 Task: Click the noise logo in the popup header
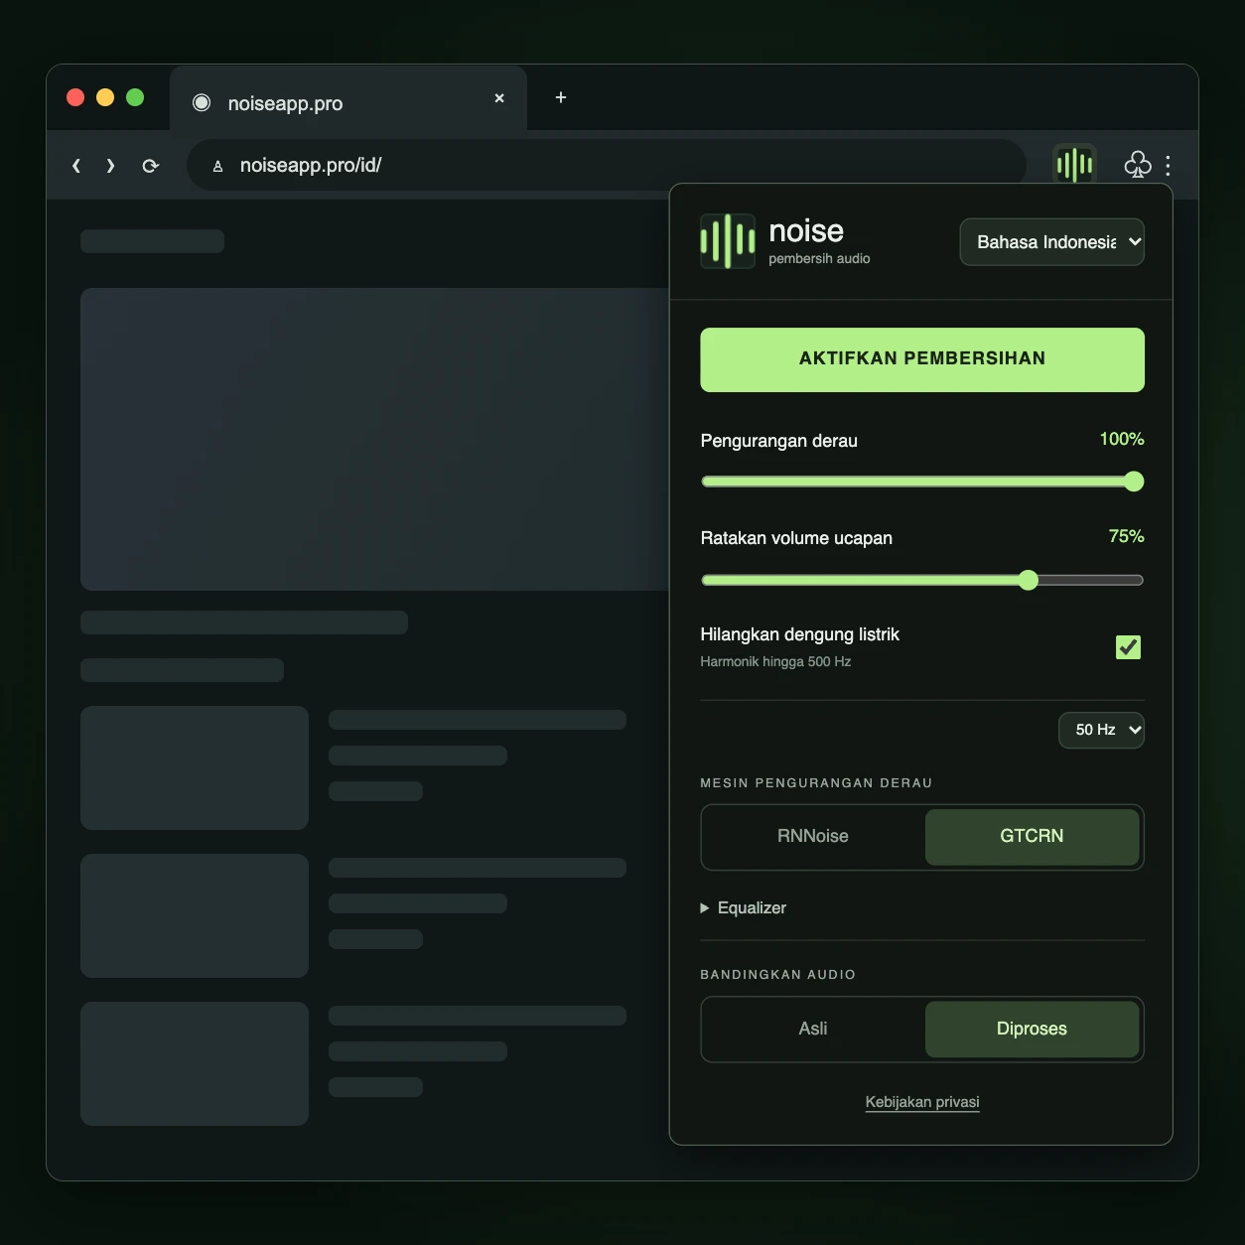728,241
